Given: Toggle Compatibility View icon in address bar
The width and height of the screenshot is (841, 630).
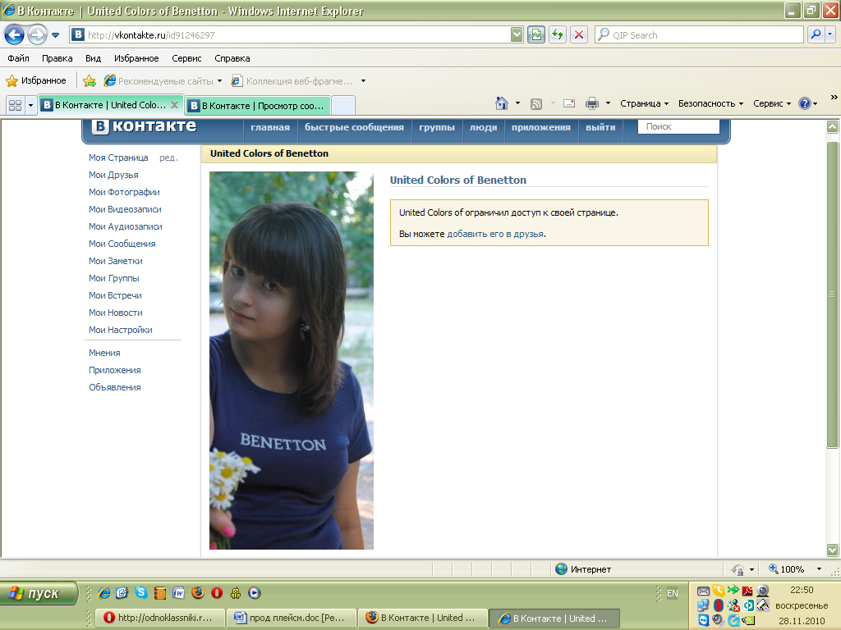Looking at the screenshot, I should [535, 34].
